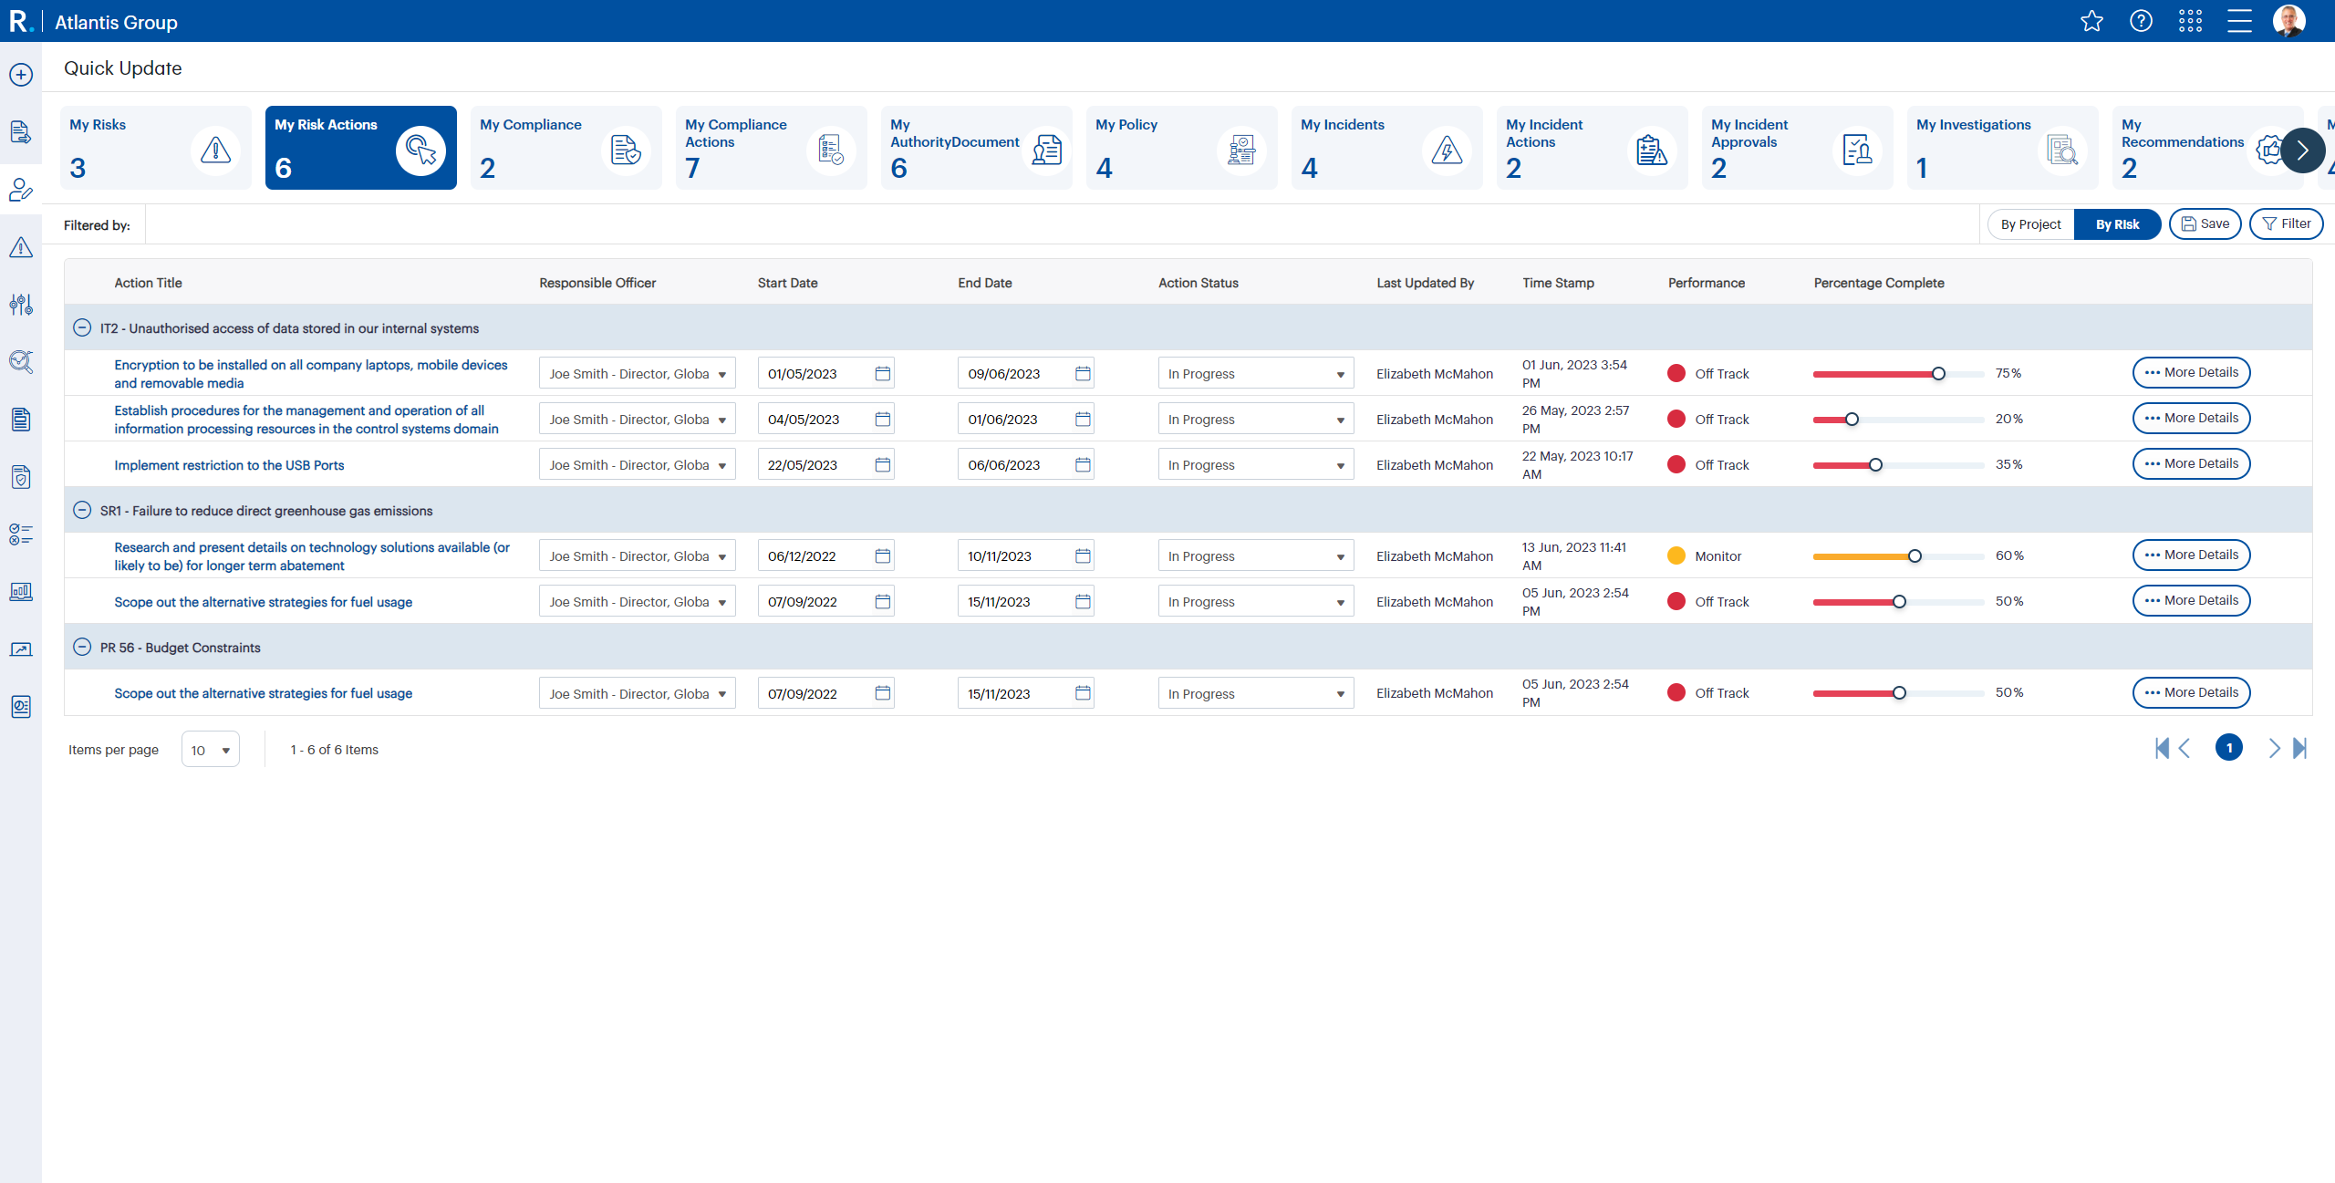Click the favorites star icon in header
Viewport: 2335px width, 1183px height.
pos(2091,21)
